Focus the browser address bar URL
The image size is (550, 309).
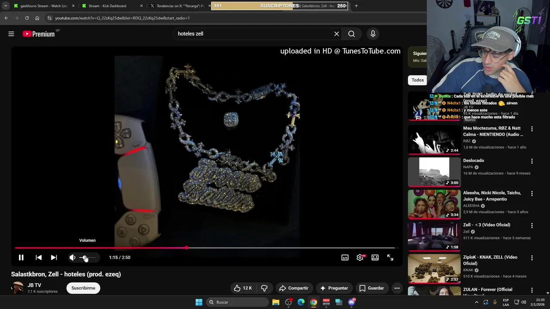[122, 18]
